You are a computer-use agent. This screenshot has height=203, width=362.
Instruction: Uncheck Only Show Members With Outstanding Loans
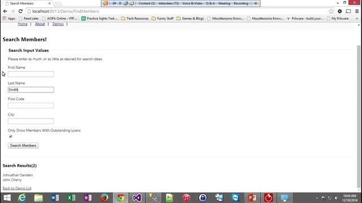11,136
